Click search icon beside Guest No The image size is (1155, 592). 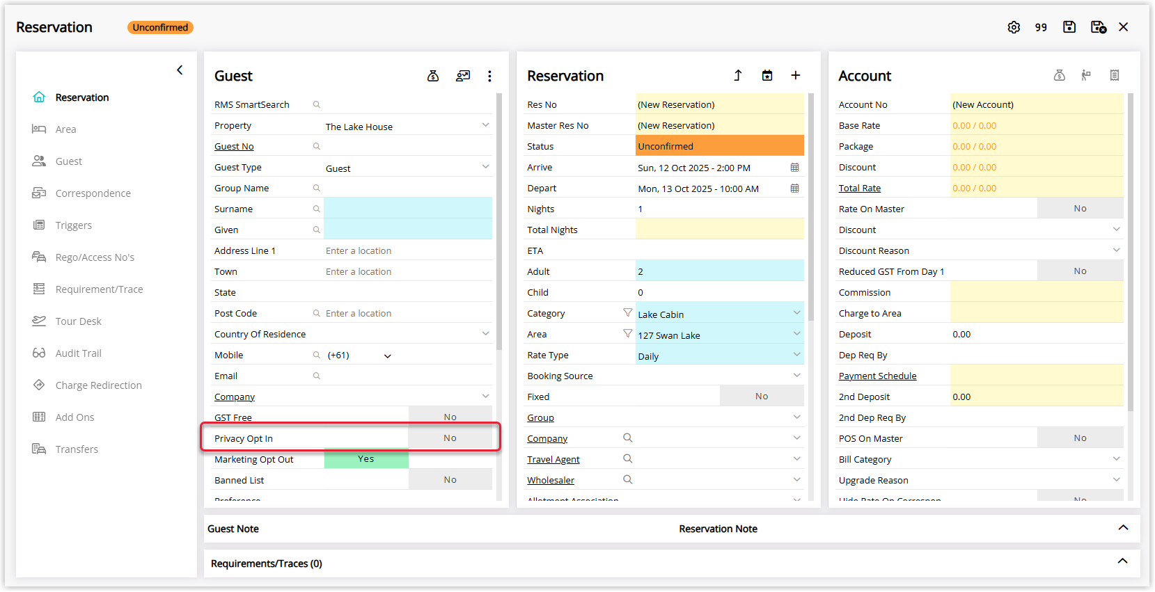[x=317, y=146]
